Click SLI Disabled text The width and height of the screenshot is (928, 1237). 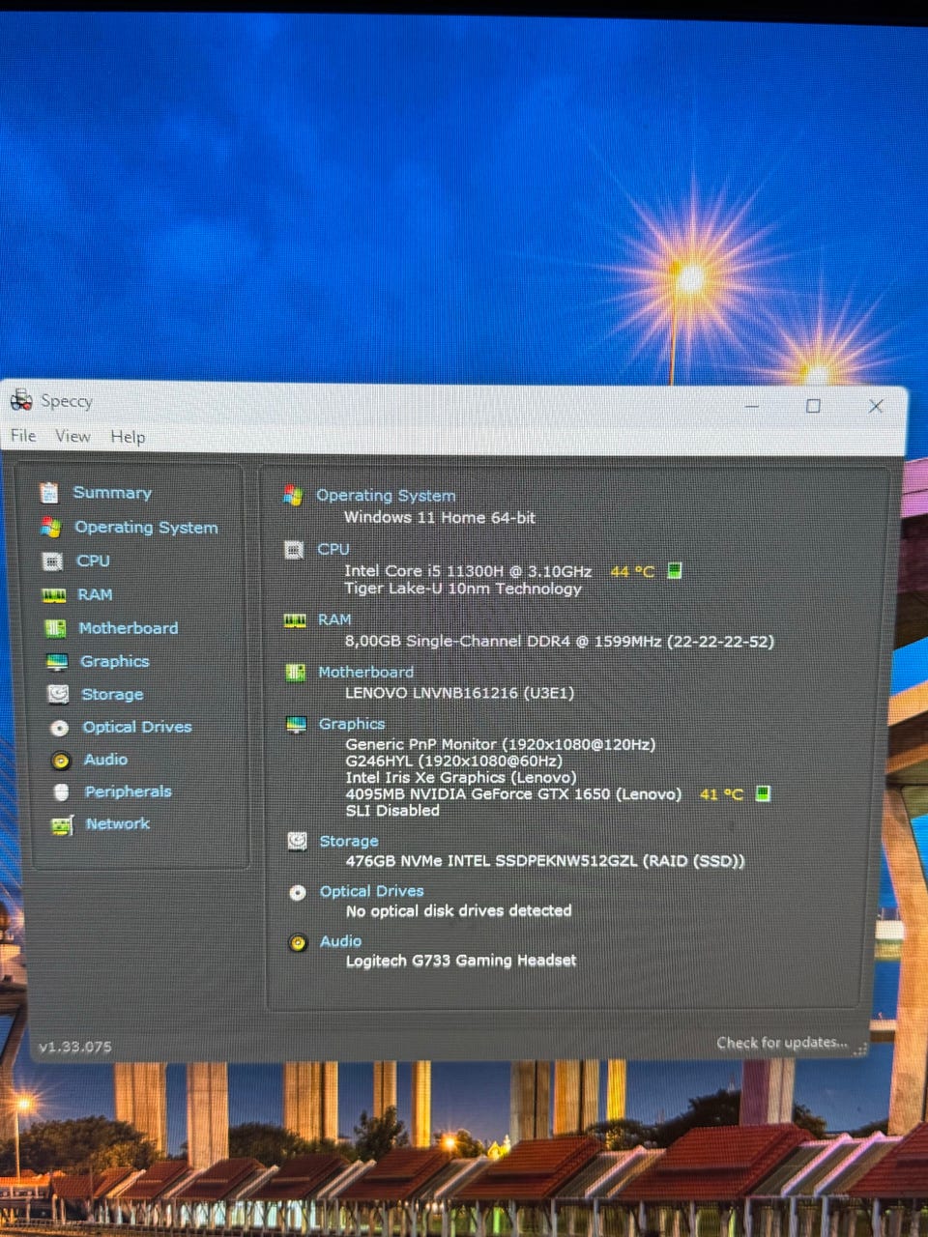pyautogui.click(x=392, y=811)
